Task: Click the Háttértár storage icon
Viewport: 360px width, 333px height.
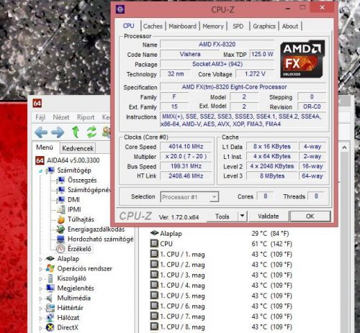Action: coord(50,308)
